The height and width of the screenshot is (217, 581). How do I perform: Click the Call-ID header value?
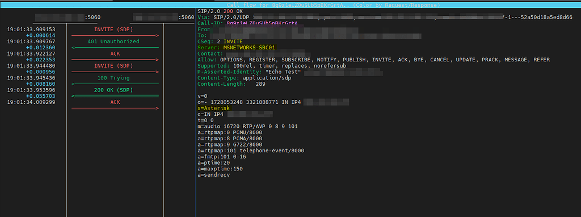[262, 23]
